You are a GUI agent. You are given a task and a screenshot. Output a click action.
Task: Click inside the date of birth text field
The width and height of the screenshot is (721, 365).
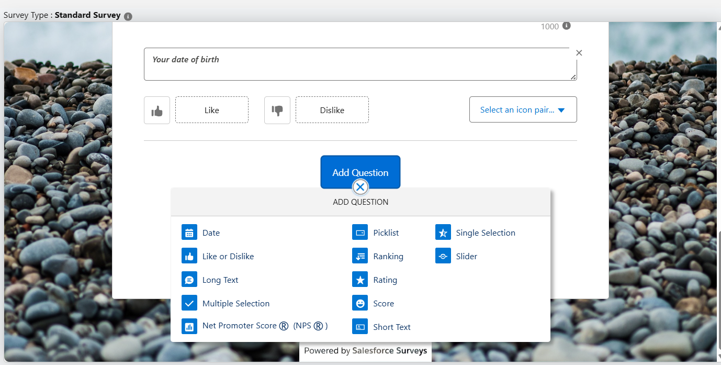pyautogui.click(x=360, y=63)
